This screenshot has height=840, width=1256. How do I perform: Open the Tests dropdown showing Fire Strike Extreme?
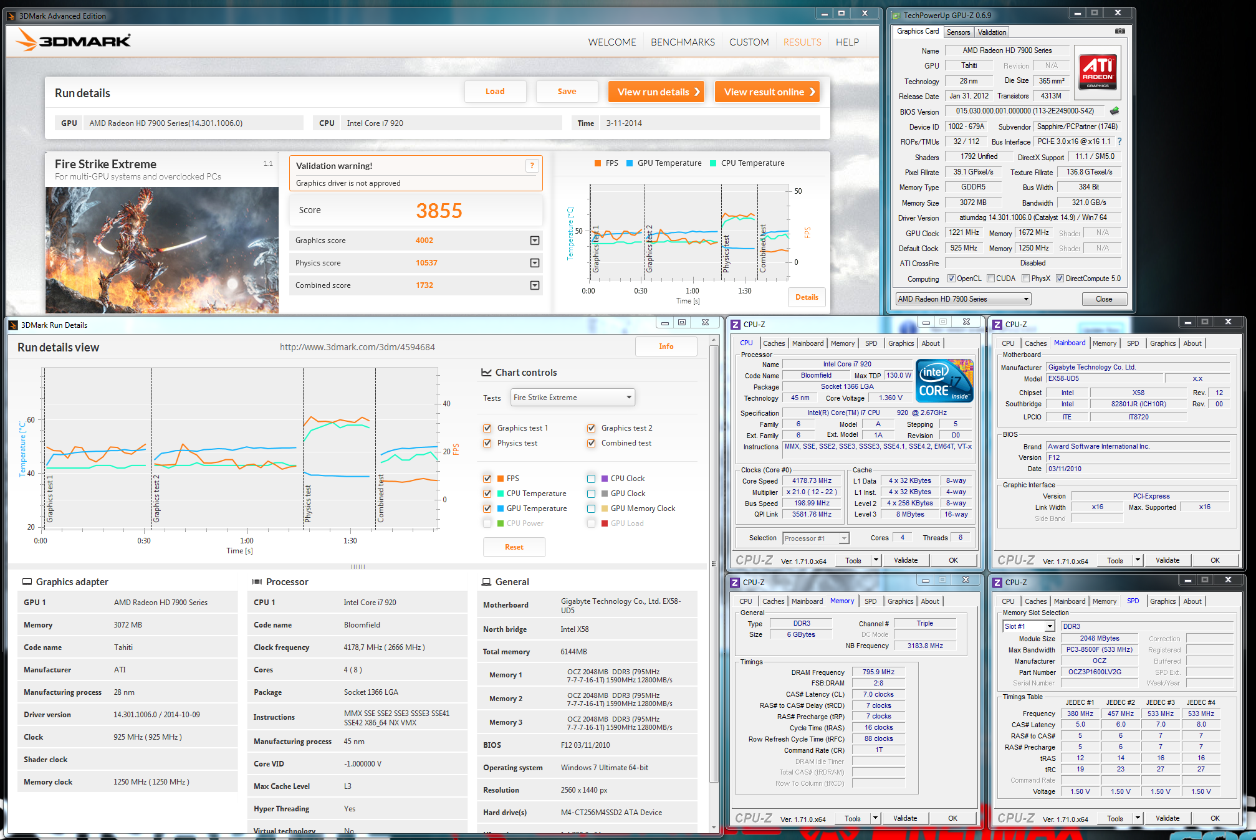(572, 398)
